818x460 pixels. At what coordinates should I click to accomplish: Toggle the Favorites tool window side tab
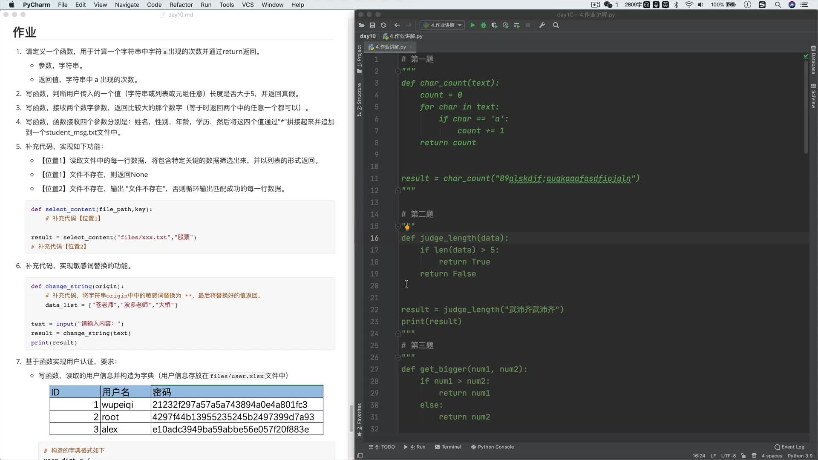(359, 420)
